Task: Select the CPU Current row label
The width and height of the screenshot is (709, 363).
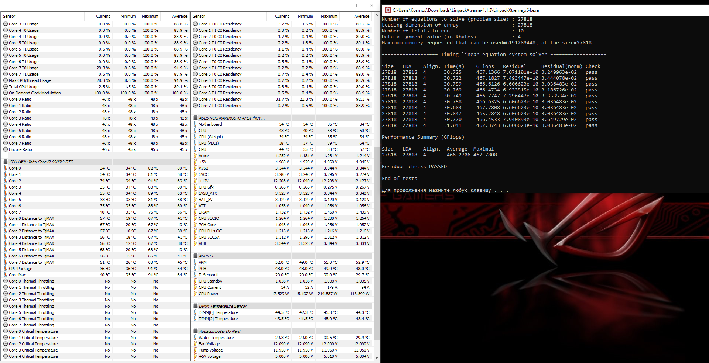Action: click(210, 287)
